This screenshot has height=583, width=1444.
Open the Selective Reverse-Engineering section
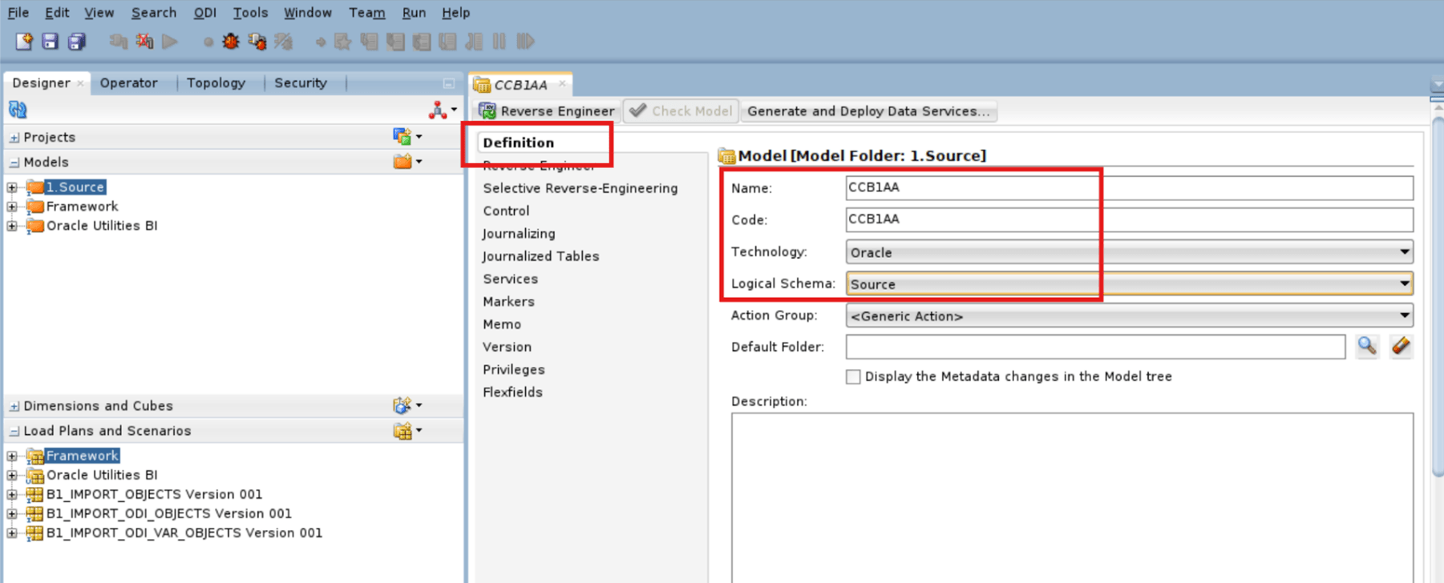coord(580,188)
